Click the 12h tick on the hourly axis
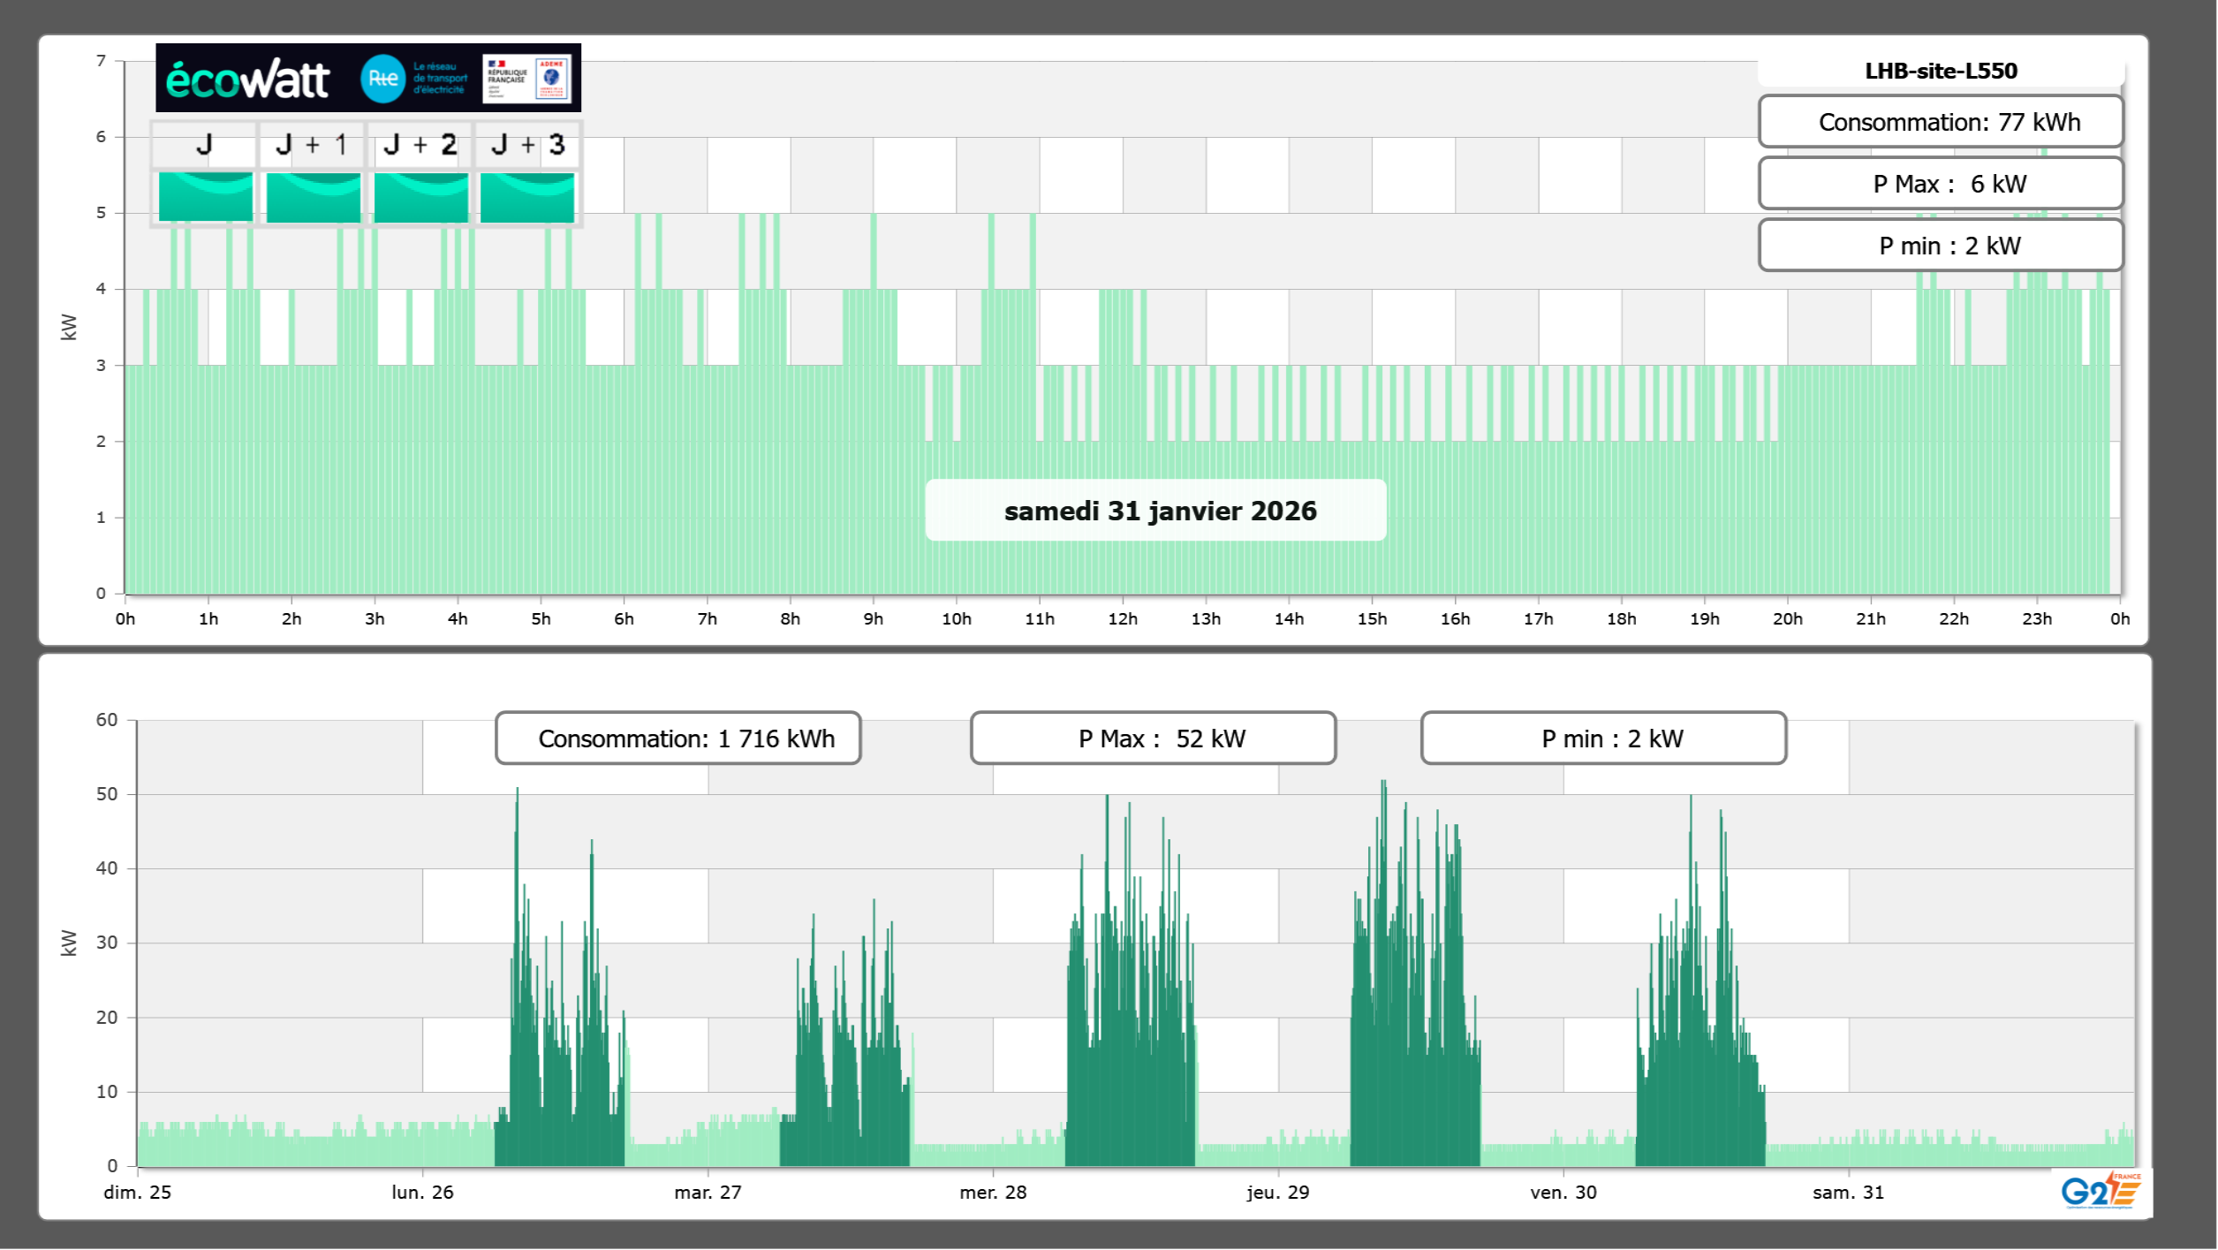 pyautogui.click(x=1122, y=619)
